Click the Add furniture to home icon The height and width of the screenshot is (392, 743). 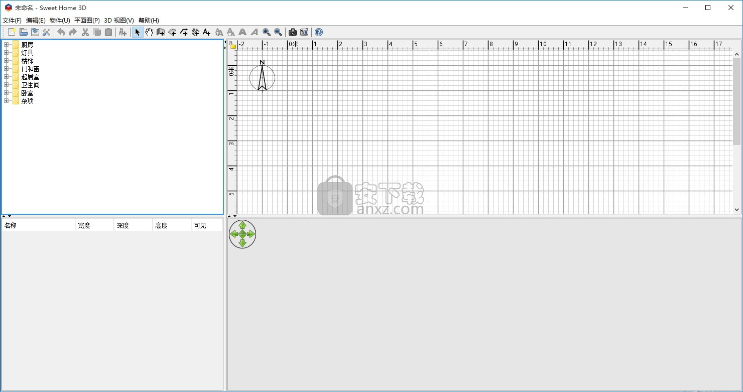tap(122, 32)
